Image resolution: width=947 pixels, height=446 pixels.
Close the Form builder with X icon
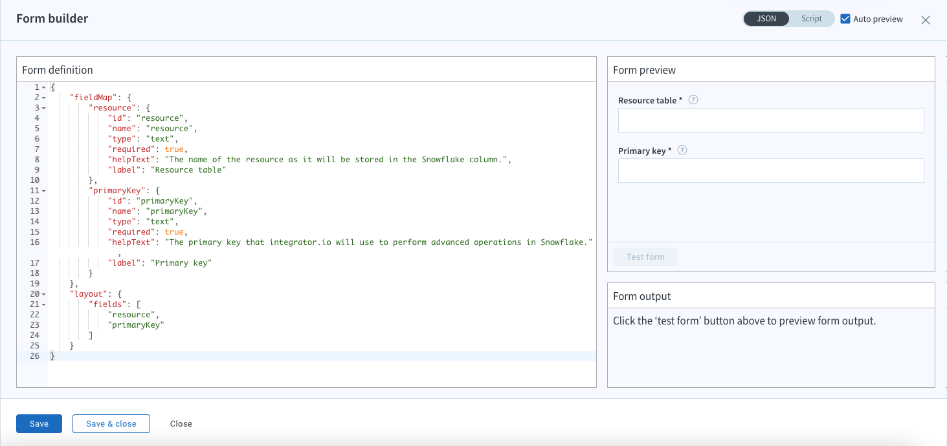(926, 20)
